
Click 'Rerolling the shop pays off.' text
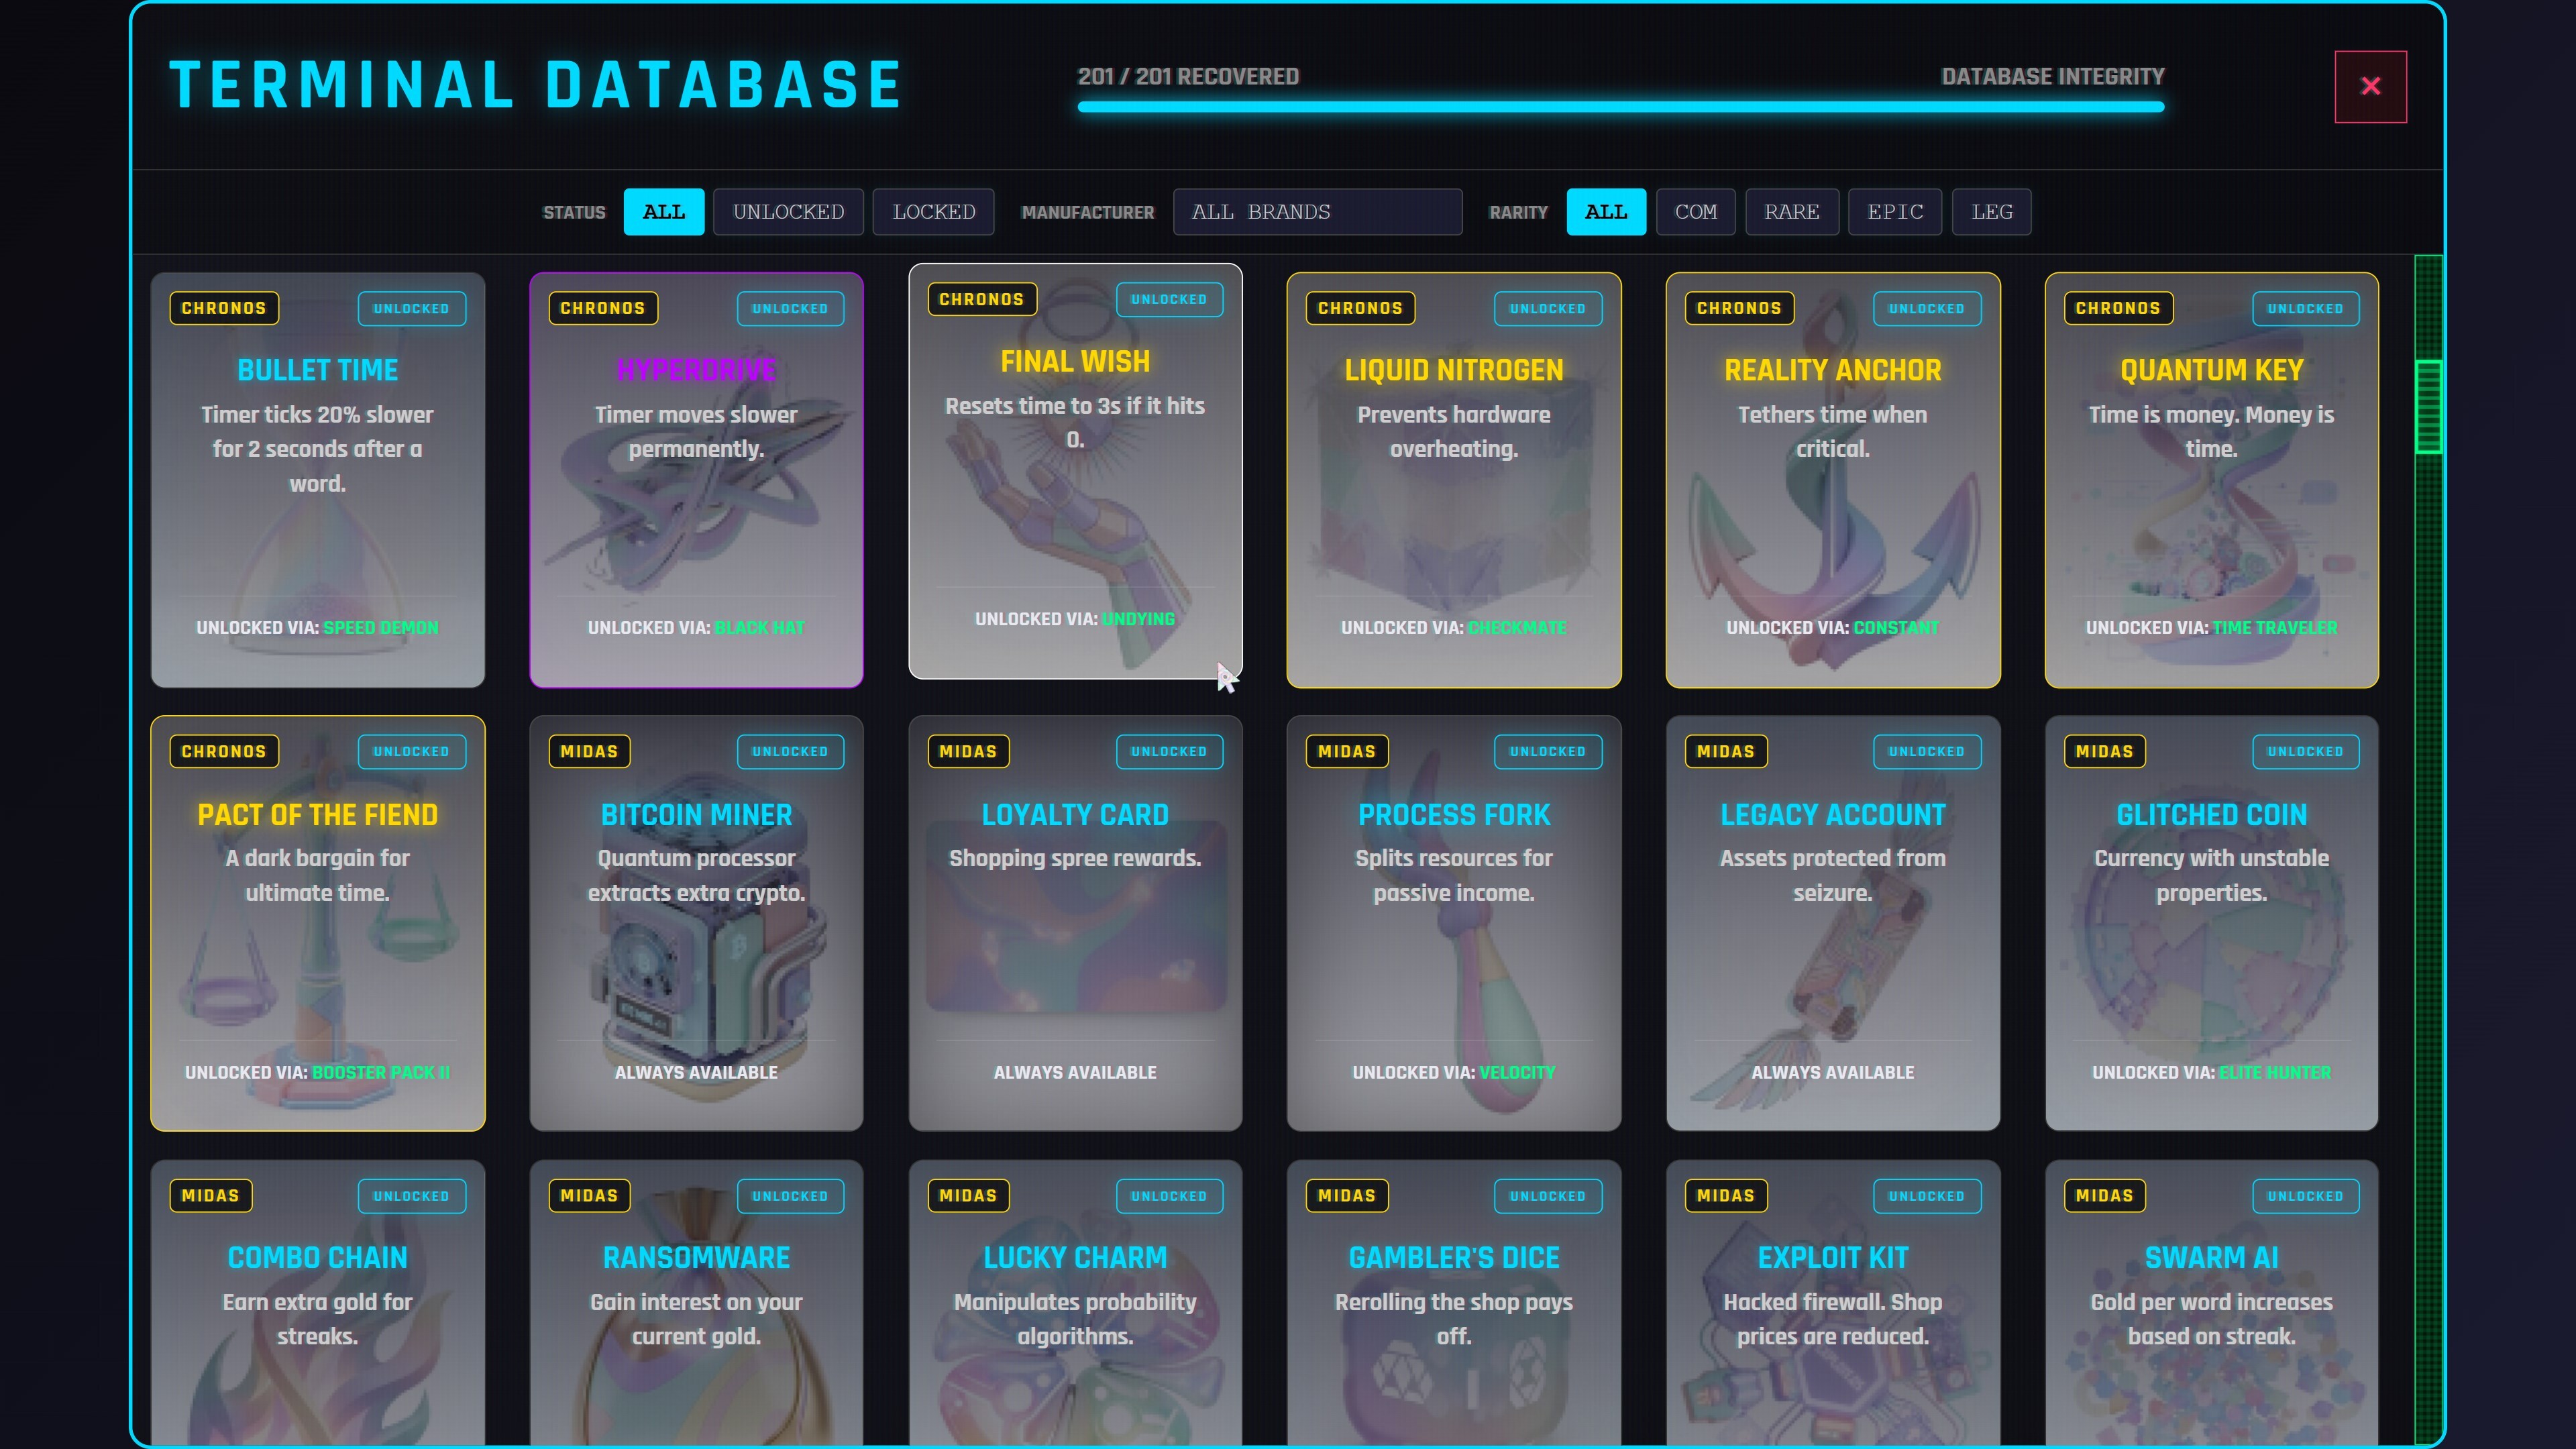[x=1454, y=1319]
